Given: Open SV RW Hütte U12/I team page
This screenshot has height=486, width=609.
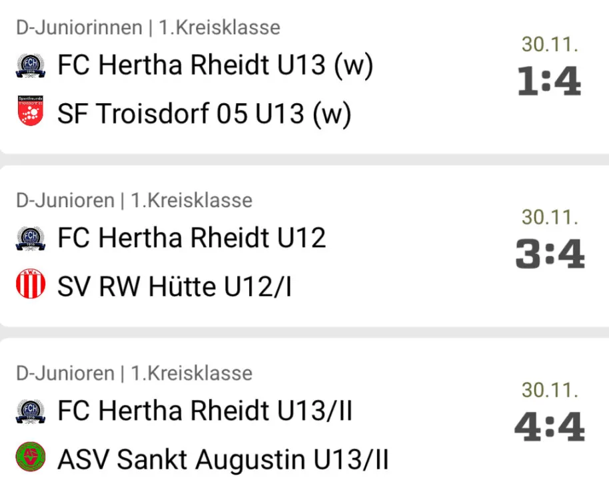Looking at the screenshot, I should tap(175, 286).
